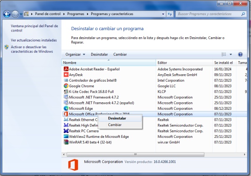Click the Forward navigation arrow button
Image resolution: width=251 pixels, height=176 pixels.
coord(15,14)
